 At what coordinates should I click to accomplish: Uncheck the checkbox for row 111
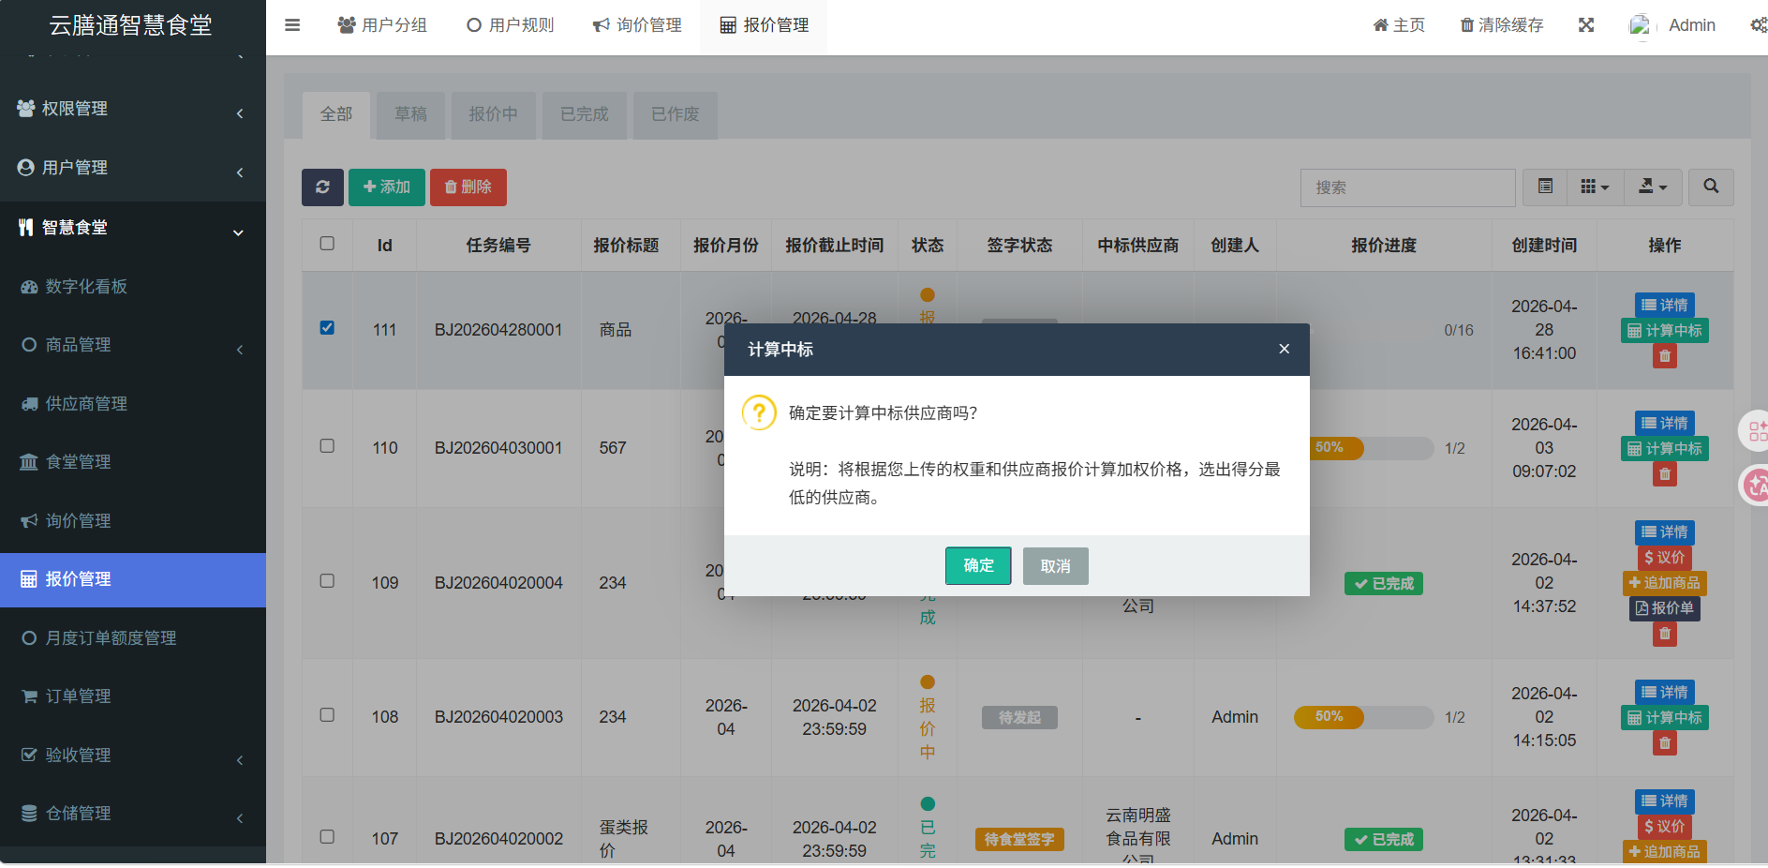[x=327, y=328]
